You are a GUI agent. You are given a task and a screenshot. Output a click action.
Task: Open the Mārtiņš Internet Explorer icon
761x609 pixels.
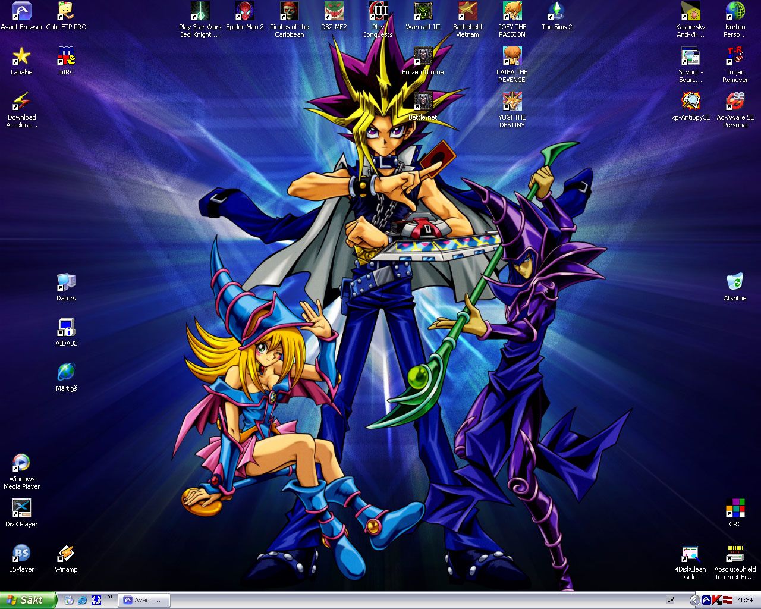pyautogui.click(x=66, y=378)
